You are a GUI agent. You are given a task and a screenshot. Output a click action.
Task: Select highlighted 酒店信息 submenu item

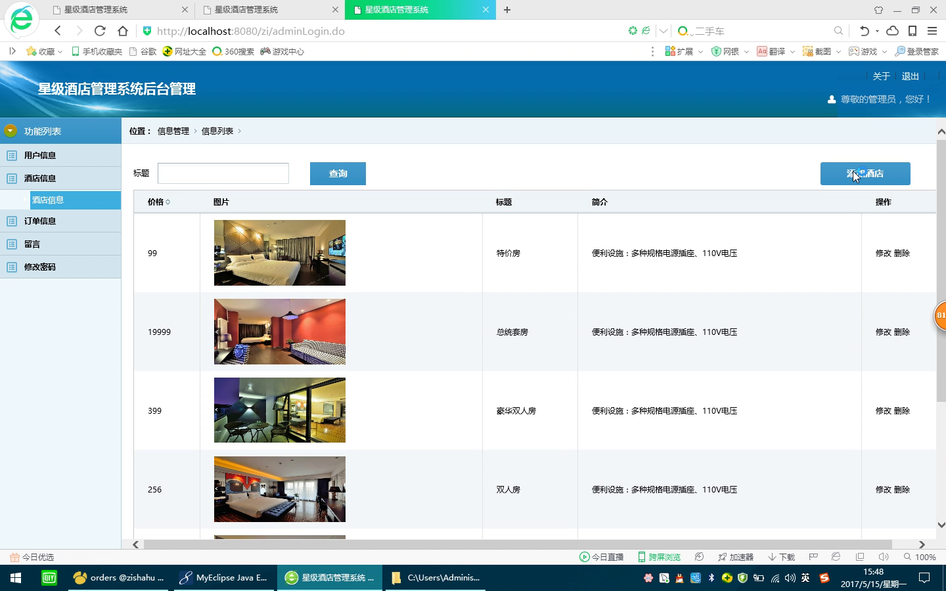pos(75,200)
